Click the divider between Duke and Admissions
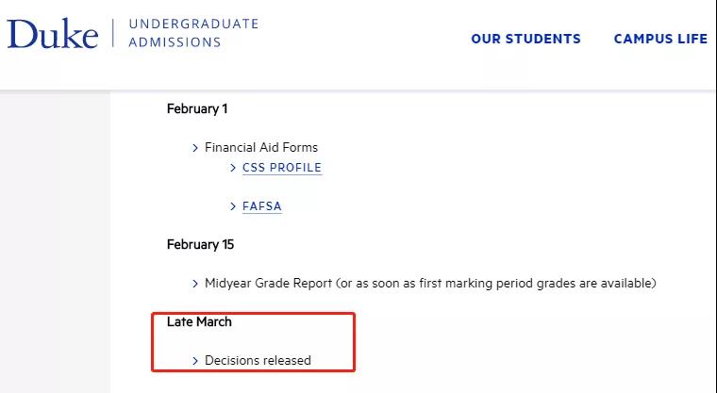 tap(113, 33)
